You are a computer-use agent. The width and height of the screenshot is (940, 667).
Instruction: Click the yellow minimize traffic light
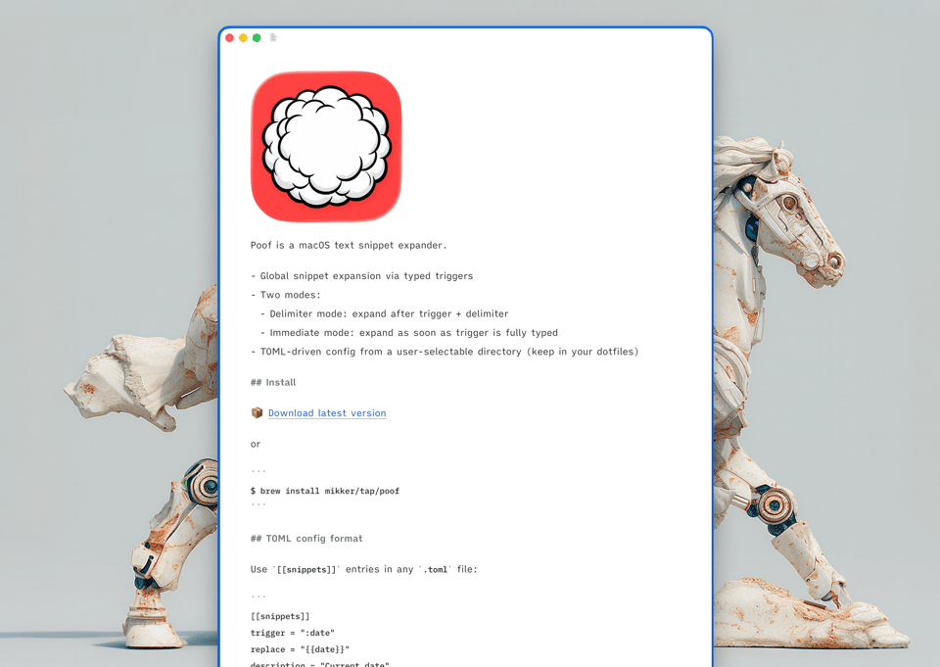pyautogui.click(x=241, y=37)
